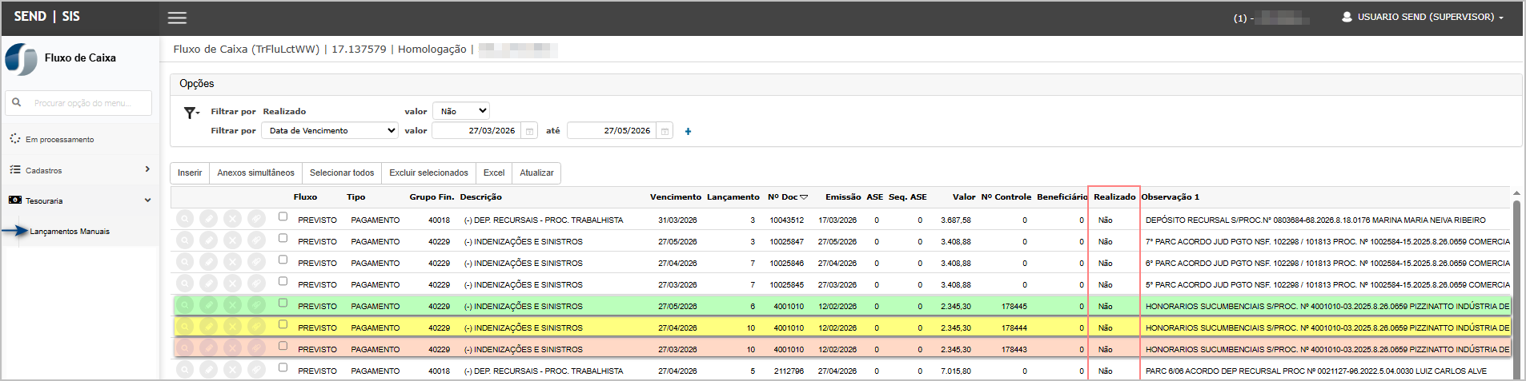Delete the row with doc 10043512

[x=232, y=219]
